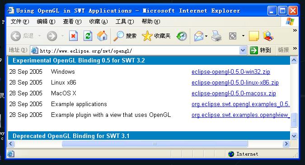The height and width of the screenshot is (165, 305).
Task: Minimize the Internet Explorer window
Action: pos(272,10)
